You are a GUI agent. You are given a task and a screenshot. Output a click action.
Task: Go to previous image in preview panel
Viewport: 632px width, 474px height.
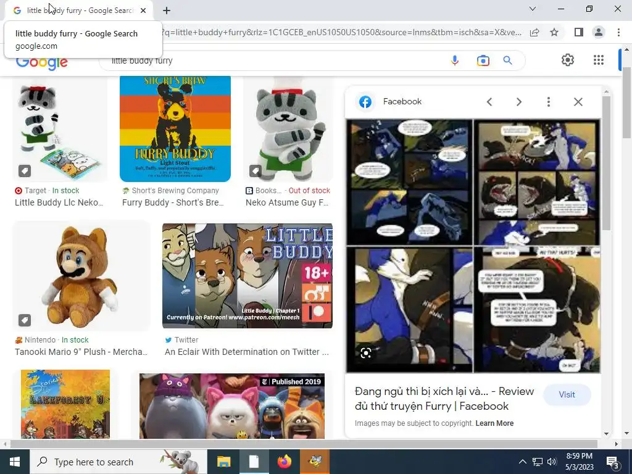click(489, 102)
